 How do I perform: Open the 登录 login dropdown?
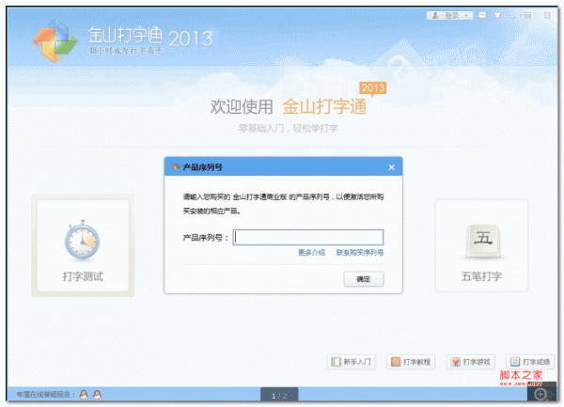click(x=449, y=15)
